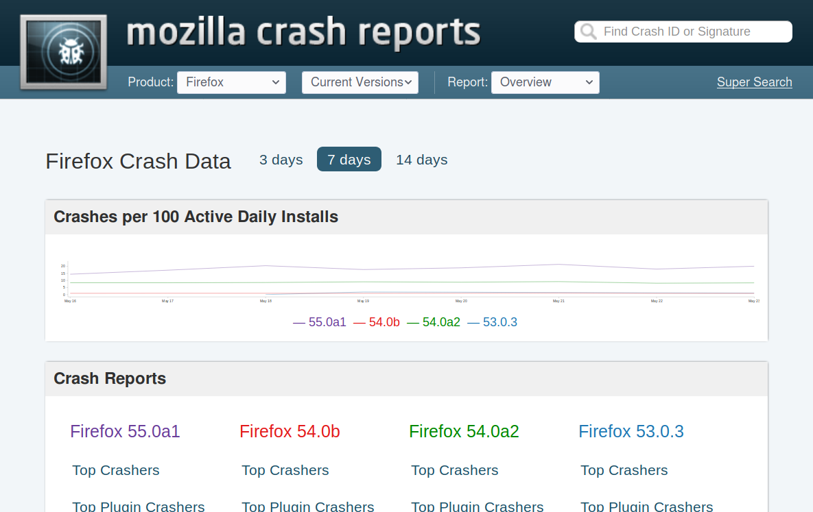Select the 7 days tab

[x=349, y=160]
